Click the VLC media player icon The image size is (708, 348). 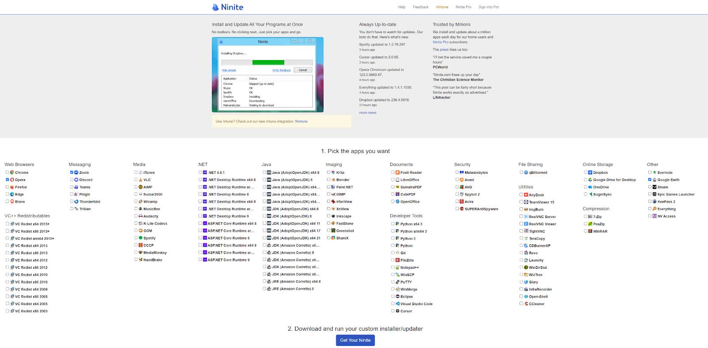tap(141, 180)
